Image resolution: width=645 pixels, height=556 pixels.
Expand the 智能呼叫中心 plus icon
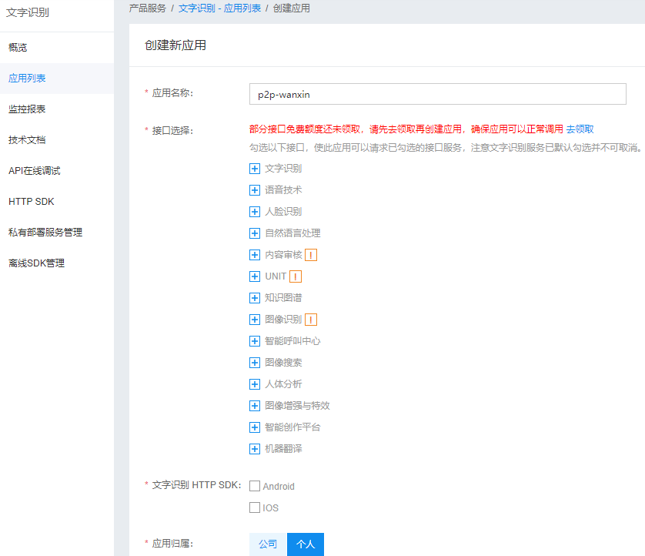255,341
